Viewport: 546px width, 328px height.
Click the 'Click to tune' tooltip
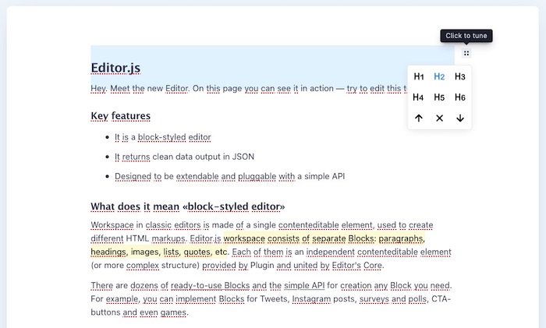pos(466,36)
